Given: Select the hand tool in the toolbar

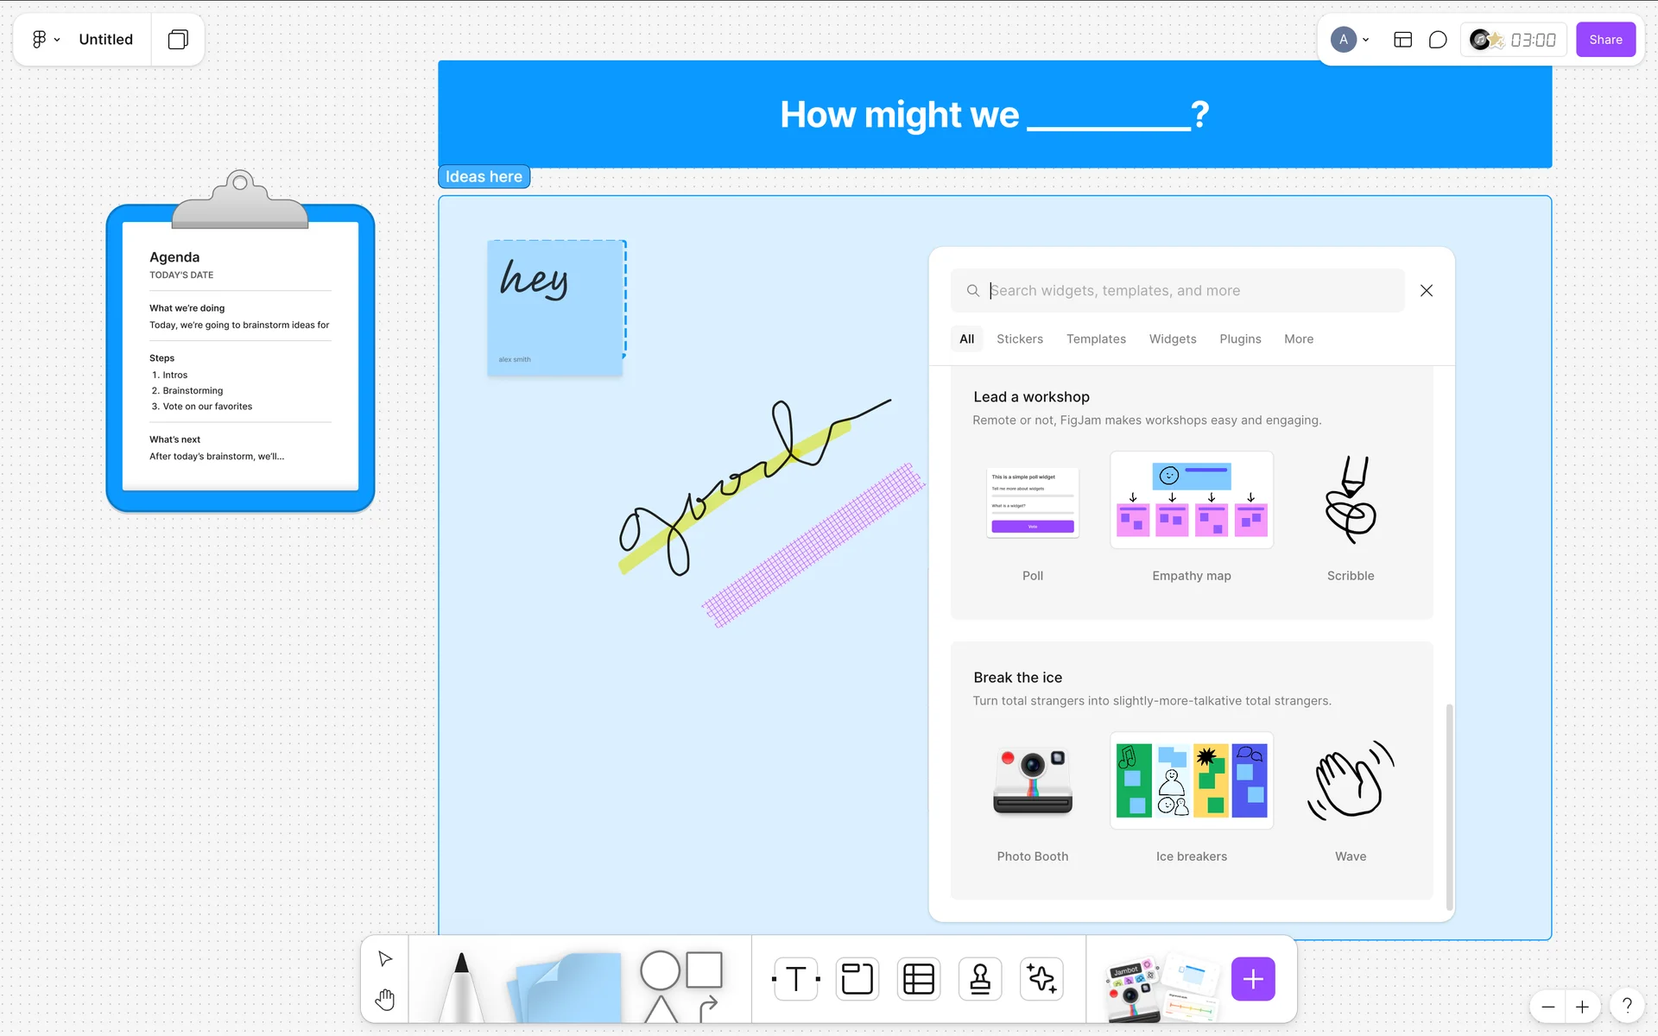Looking at the screenshot, I should 385,1000.
